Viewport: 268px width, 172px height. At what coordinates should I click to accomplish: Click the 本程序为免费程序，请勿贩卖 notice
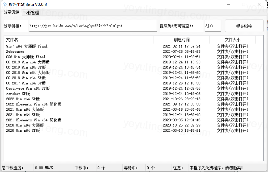(216, 168)
